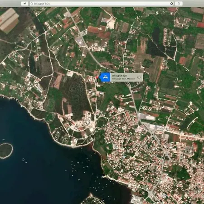This screenshot has width=204, height=204.
Task: Select the red map pin marker
Action: pos(97,78)
